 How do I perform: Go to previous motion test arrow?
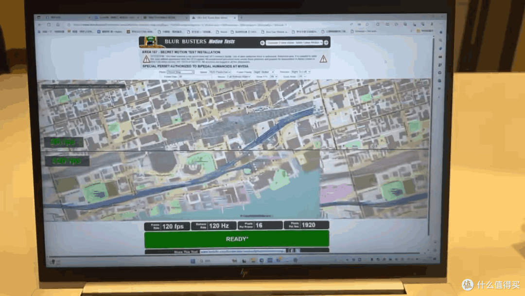(262, 42)
